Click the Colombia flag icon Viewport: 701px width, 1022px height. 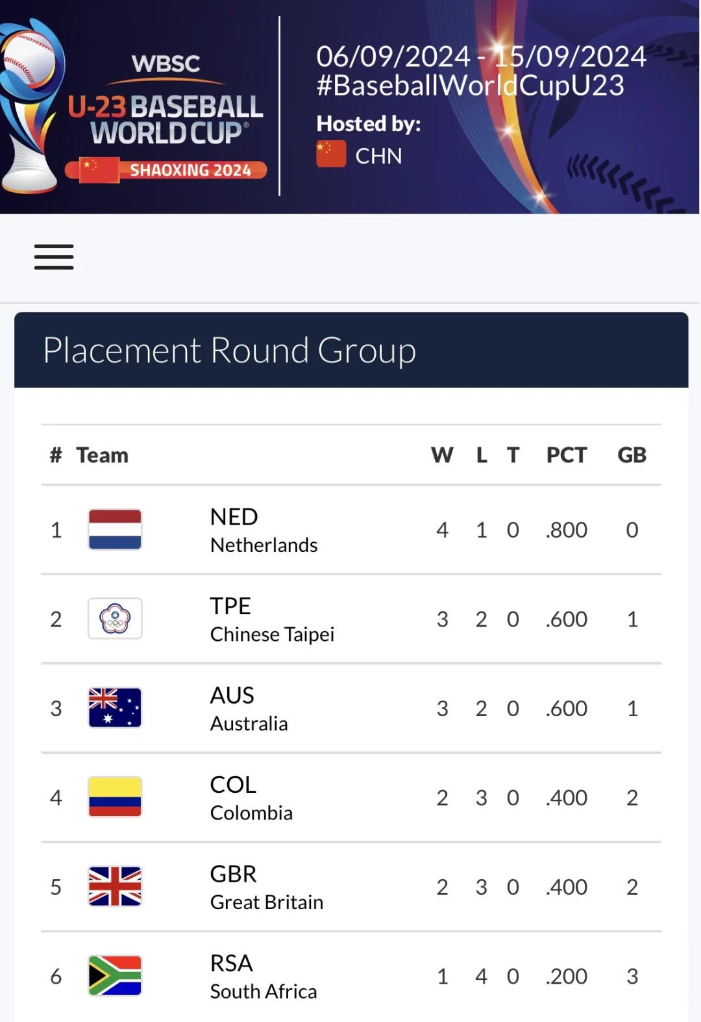pyautogui.click(x=115, y=797)
